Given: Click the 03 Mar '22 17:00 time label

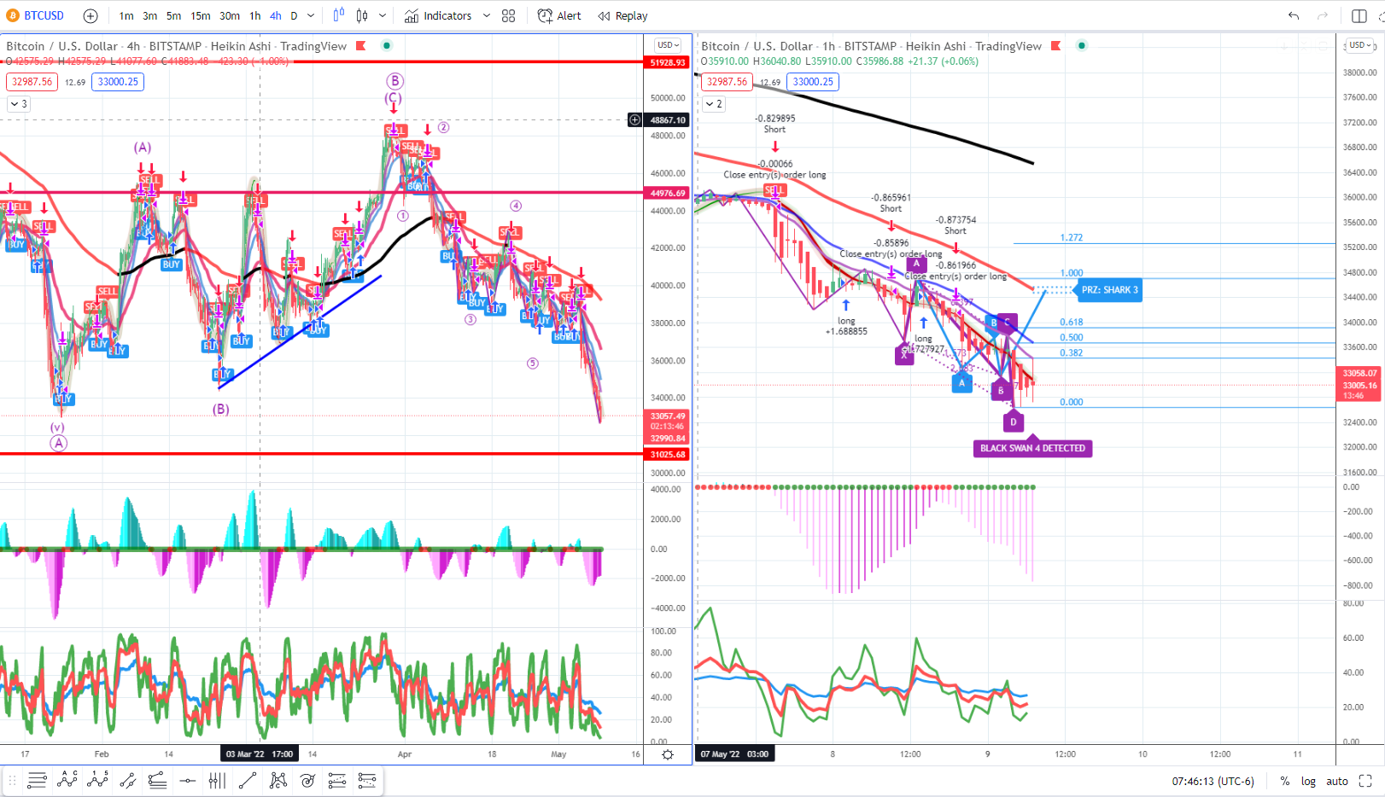Looking at the screenshot, I should coord(259,754).
